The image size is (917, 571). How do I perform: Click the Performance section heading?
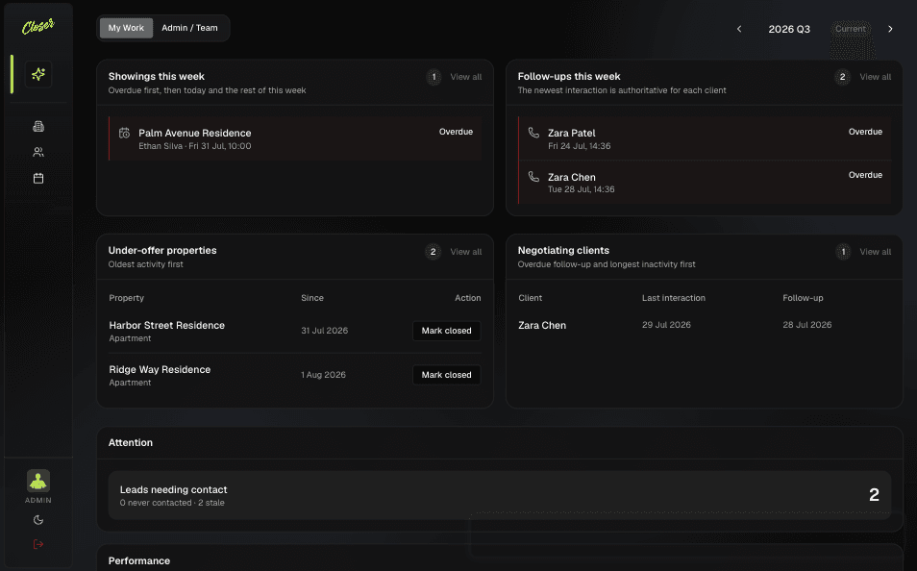(x=139, y=561)
